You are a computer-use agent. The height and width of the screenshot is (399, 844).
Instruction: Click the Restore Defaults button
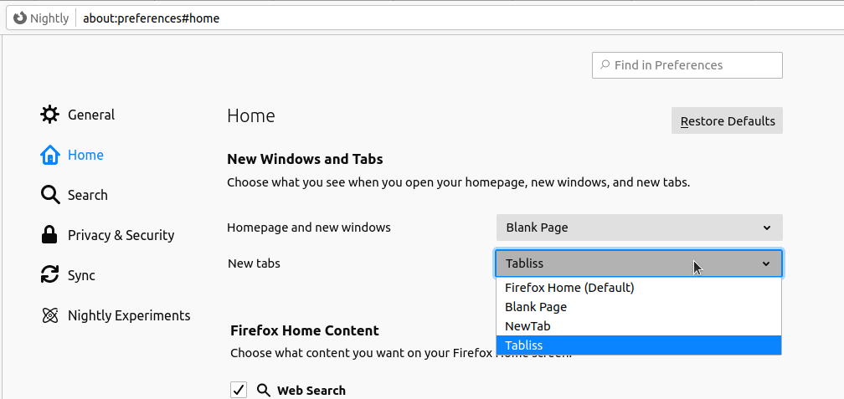(x=727, y=121)
